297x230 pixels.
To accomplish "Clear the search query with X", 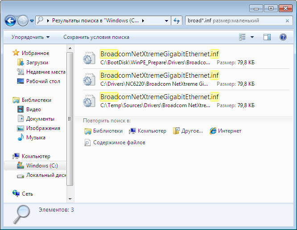I will point(287,21).
